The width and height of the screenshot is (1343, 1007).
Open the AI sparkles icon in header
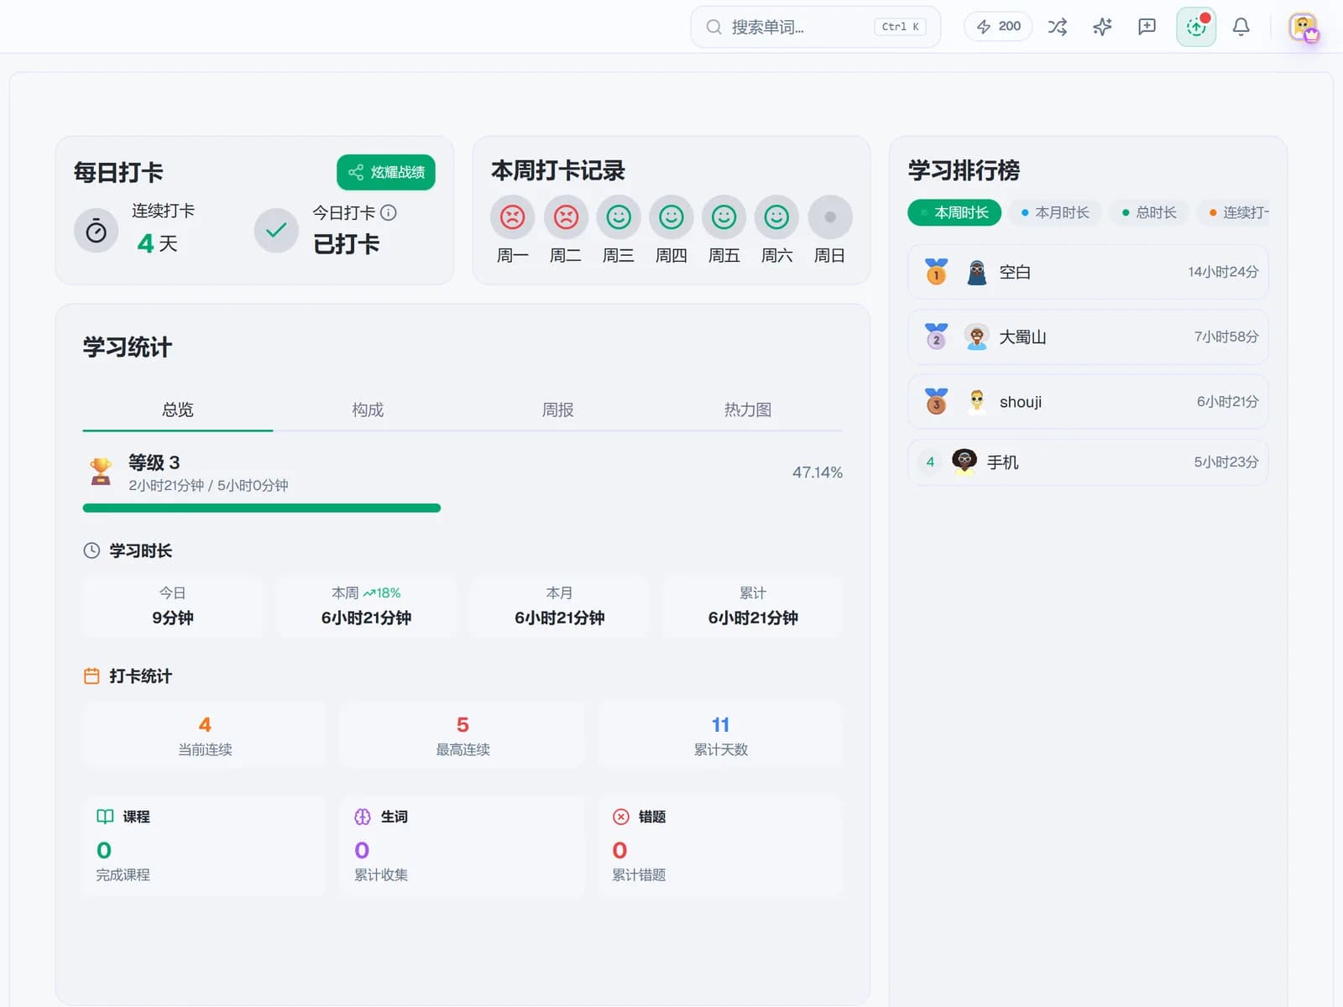tap(1102, 27)
